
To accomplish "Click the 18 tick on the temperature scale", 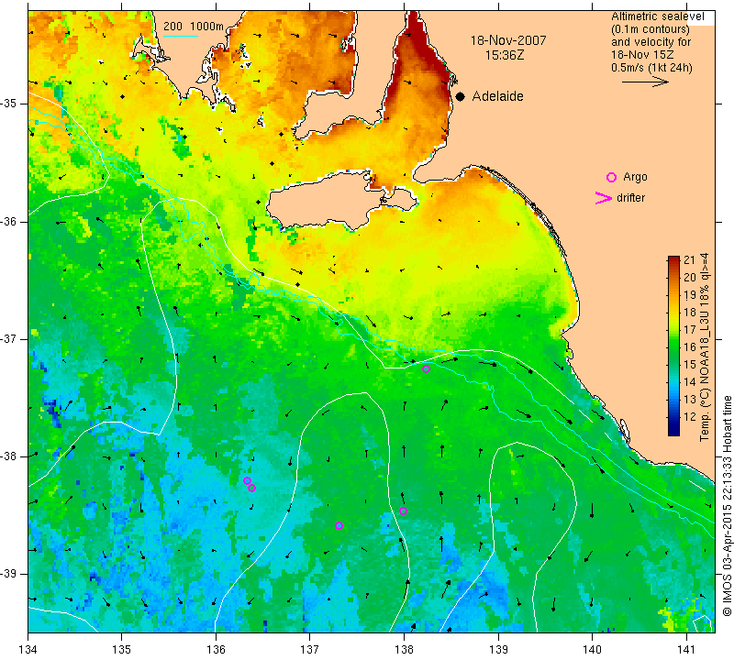I will pyautogui.click(x=690, y=313).
